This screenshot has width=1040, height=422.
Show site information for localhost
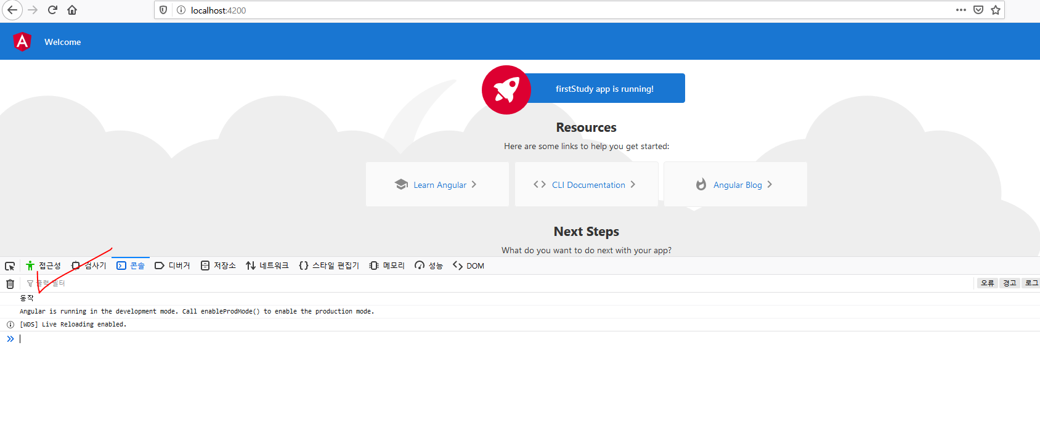(181, 10)
